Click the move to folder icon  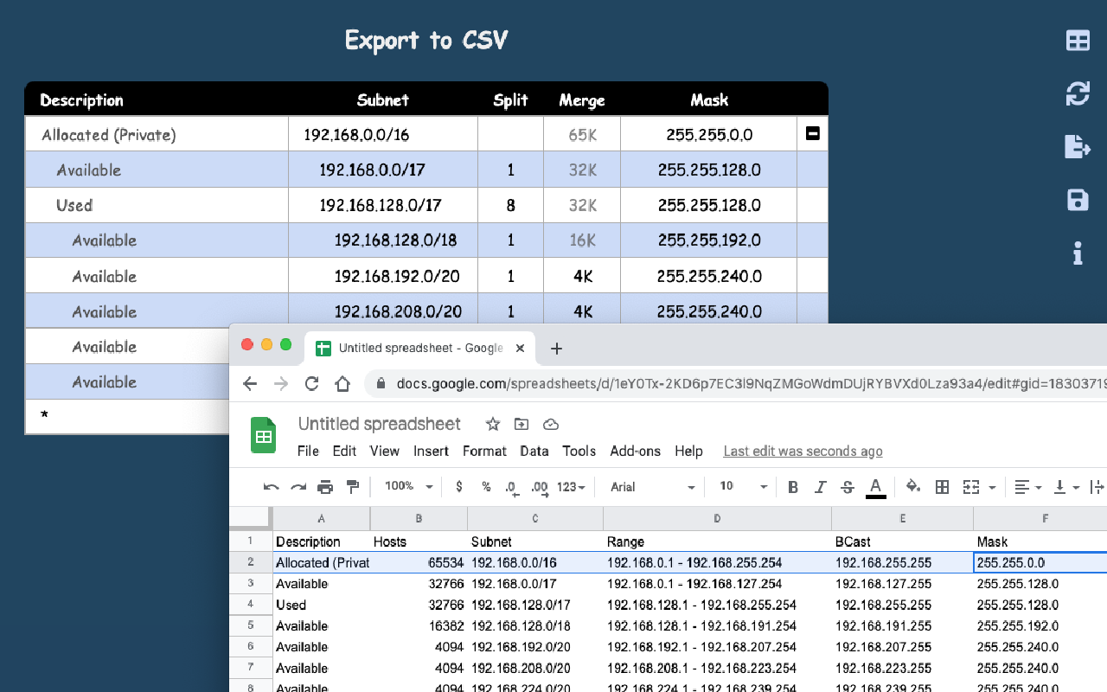(x=522, y=424)
